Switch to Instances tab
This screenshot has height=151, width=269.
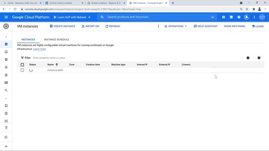point(28,39)
